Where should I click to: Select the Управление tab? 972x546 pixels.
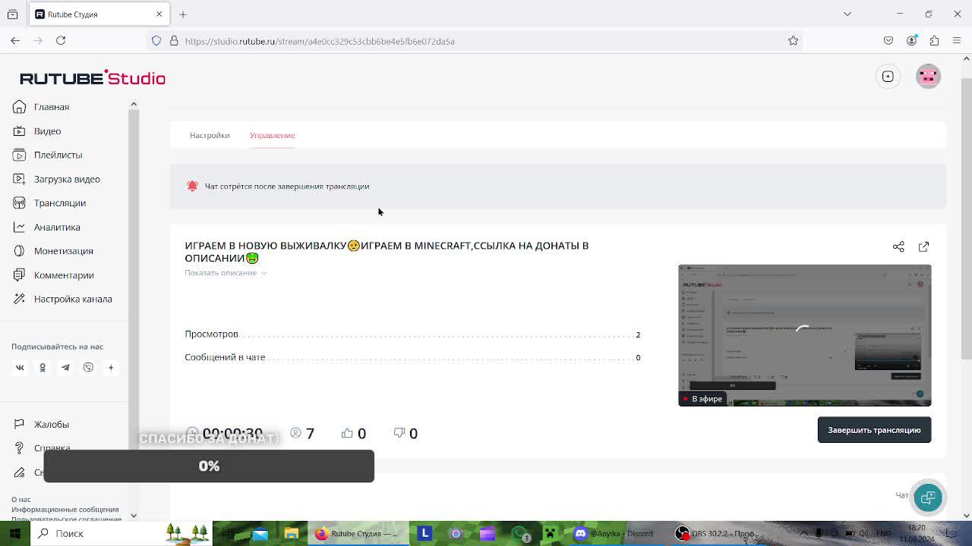coord(272,135)
